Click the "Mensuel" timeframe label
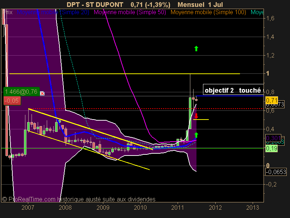290x218 pixels. tap(191, 4)
